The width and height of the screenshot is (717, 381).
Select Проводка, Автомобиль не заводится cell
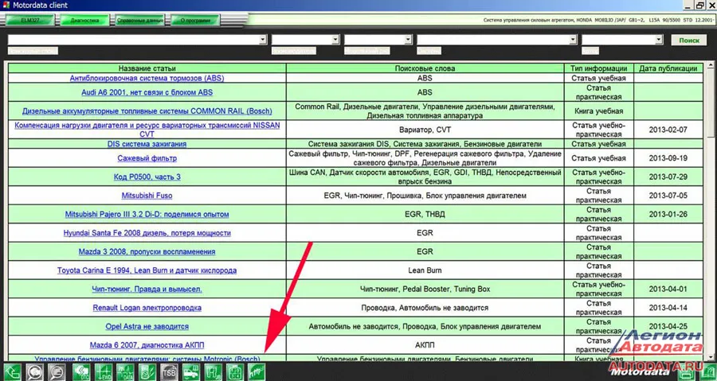point(425,308)
